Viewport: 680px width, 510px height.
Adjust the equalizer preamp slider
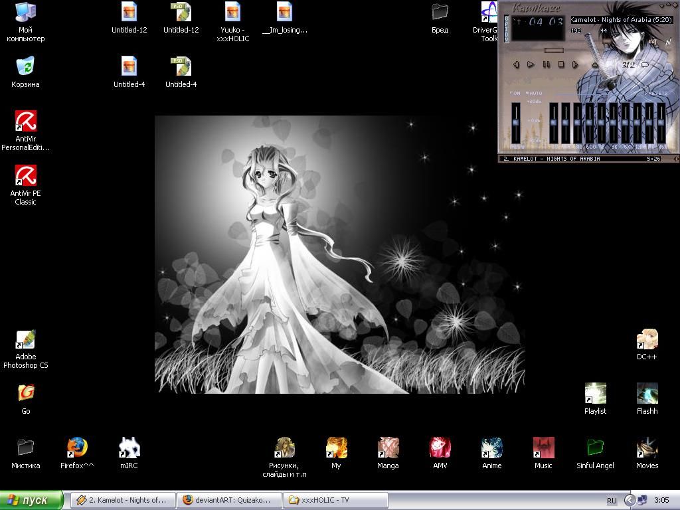pos(515,123)
